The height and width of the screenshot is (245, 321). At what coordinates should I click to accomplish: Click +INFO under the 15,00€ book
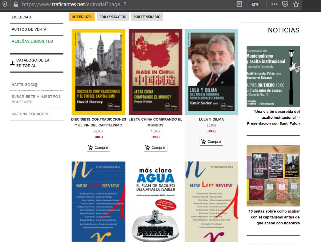155,137
